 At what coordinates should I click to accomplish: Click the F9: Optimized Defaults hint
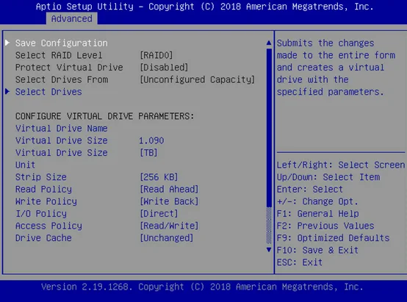tap(333, 238)
